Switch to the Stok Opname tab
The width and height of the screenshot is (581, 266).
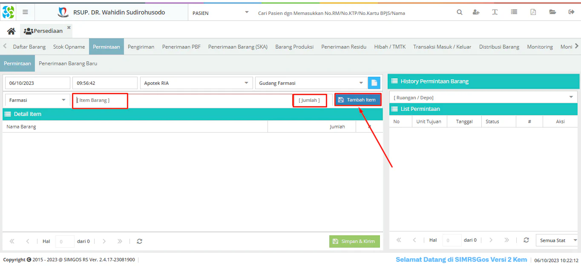coord(69,47)
